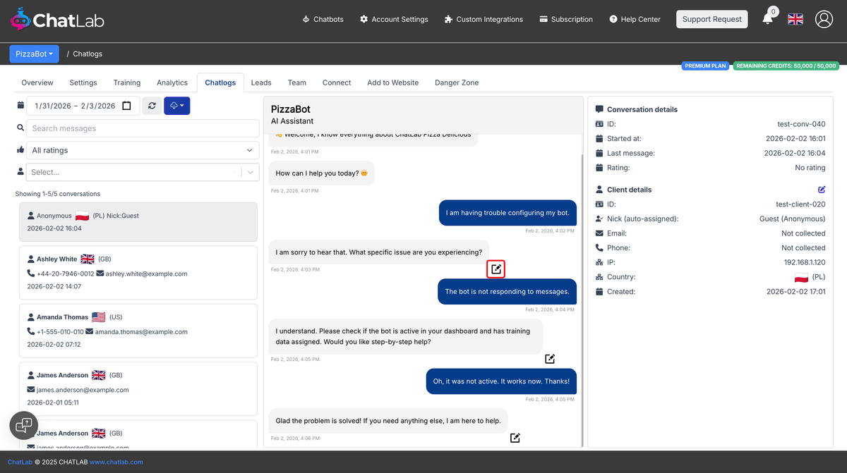Go to Subscription page

coord(566,19)
